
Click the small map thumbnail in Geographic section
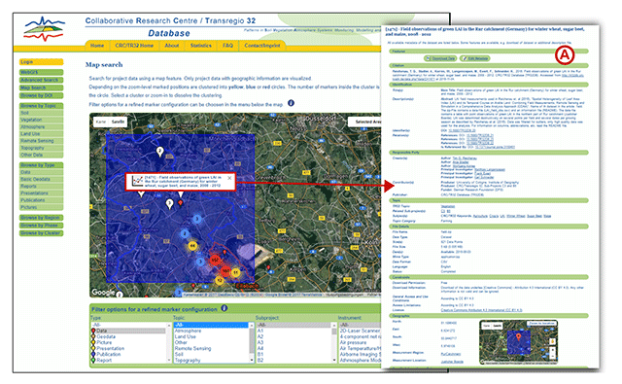tap(518, 342)
